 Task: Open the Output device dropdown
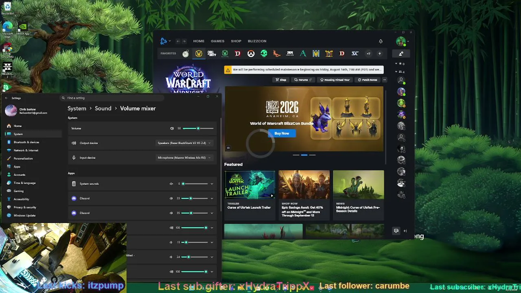coord(184,143)
